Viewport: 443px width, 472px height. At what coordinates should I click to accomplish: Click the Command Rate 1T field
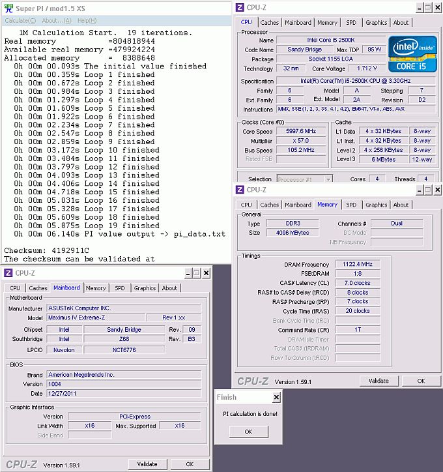point(357,330)
